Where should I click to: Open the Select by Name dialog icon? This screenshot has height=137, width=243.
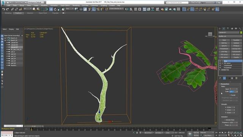coord(38,9)
